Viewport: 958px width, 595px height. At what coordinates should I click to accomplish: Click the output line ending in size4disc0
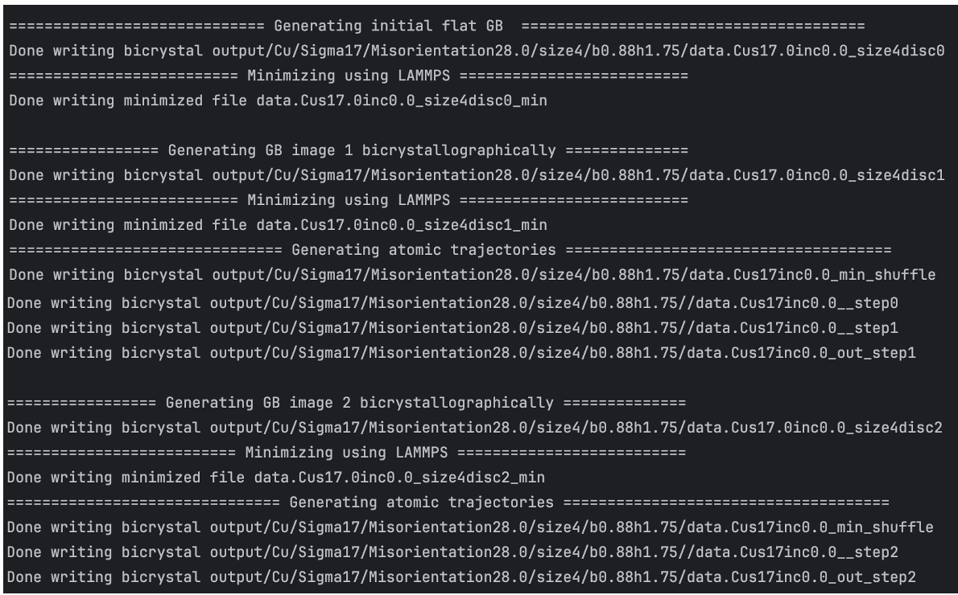click(476, 51)
